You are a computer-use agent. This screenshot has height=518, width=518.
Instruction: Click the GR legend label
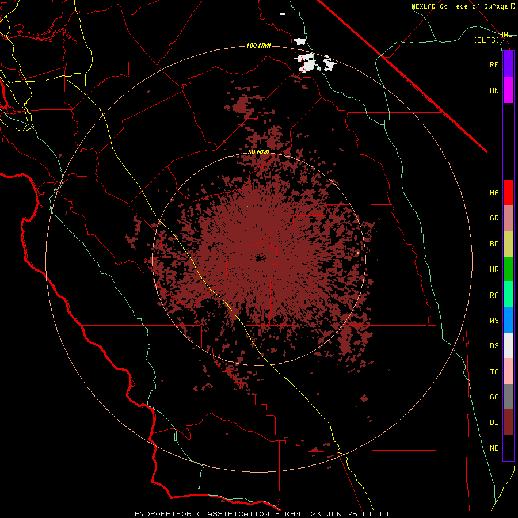tap(494, 218)
